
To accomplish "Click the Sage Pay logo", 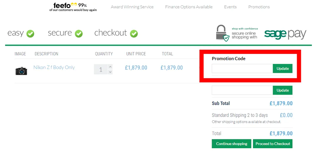I will coord(285,34).
